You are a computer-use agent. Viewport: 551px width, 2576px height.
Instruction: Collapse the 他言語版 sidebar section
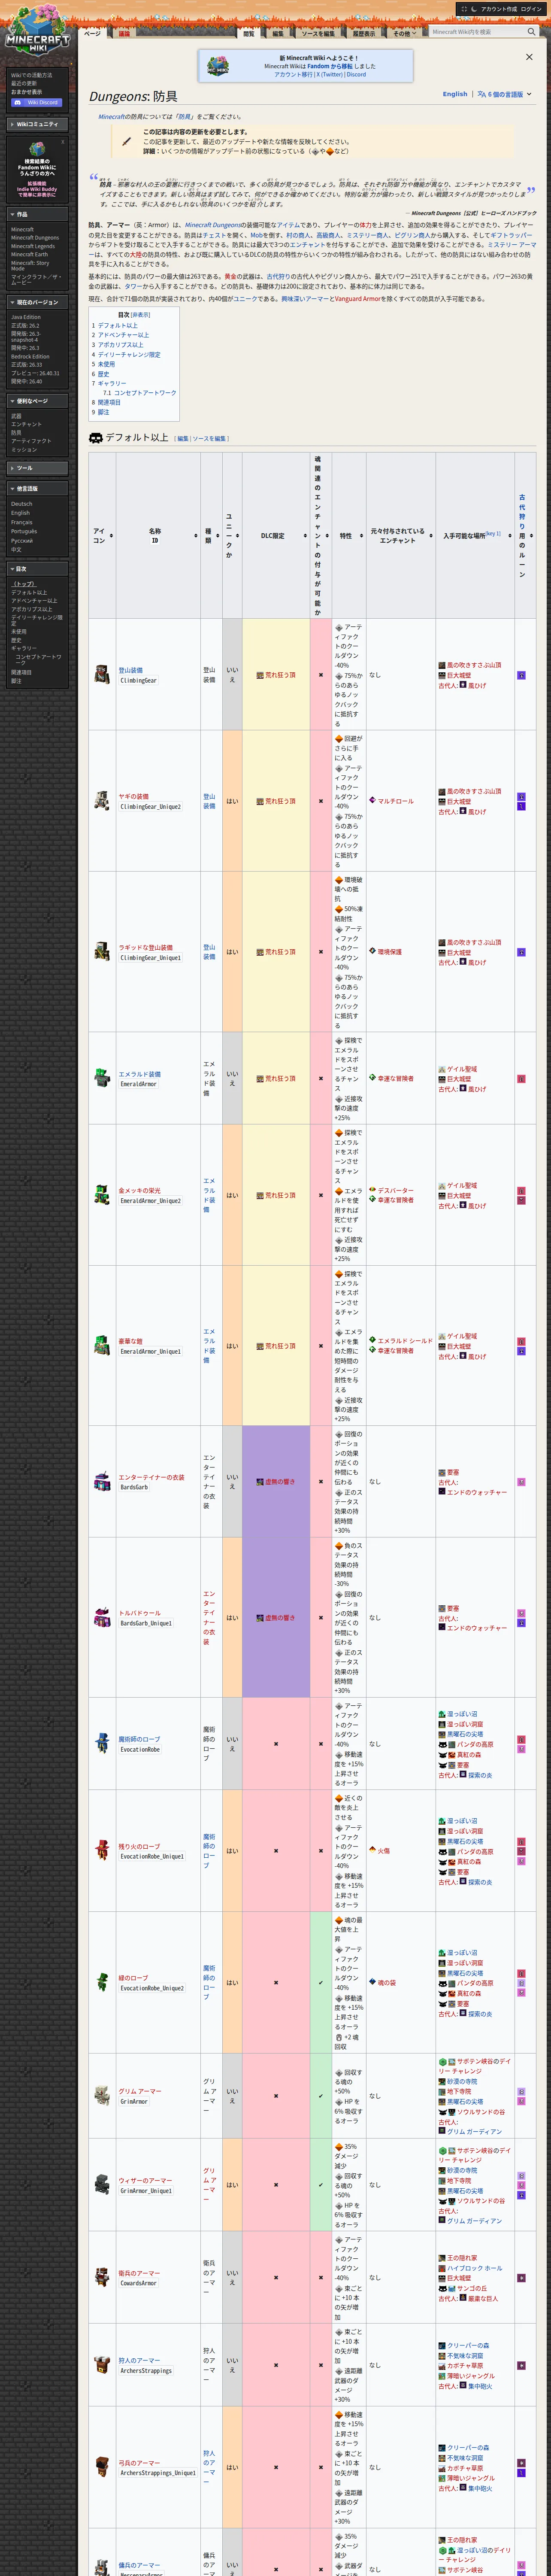(37, 488)
